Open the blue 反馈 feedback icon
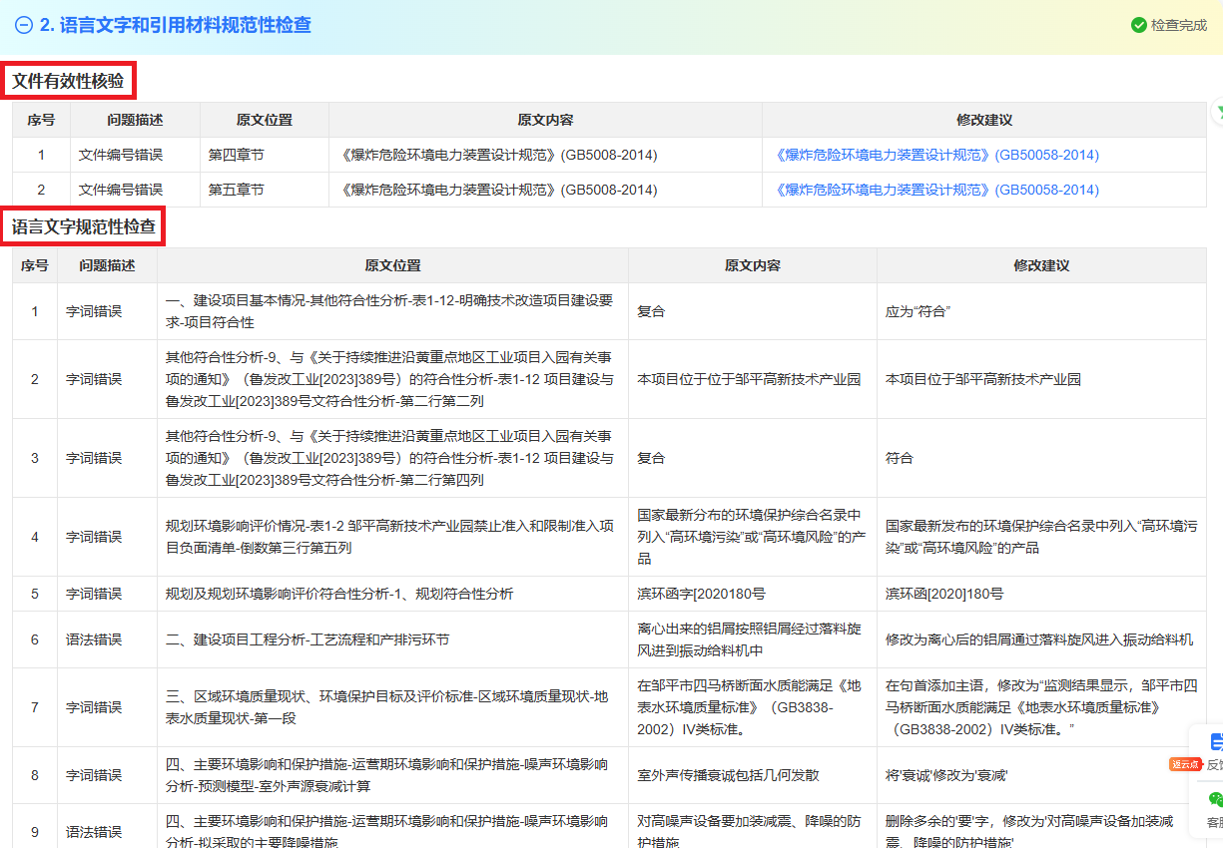Viewport: 1223px width, 848px height. pos(1215,742)
